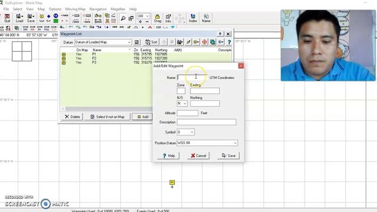Click the help question mark in Waypoint List
Viewport: 377px width, 212px height.
point(229,42)
